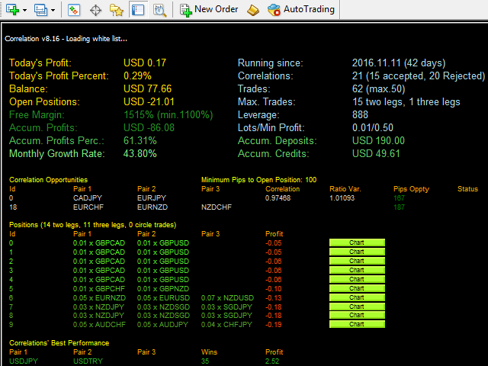Open Chart for position Id 1
Viewport: 488px width, 366px height.
coord(357,252)
